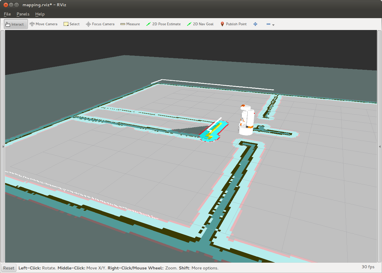Click the blue minus remove-tool icon
The height and width of the screenshot is (273, 382).
pyautogui.click(x=268, y=24)
